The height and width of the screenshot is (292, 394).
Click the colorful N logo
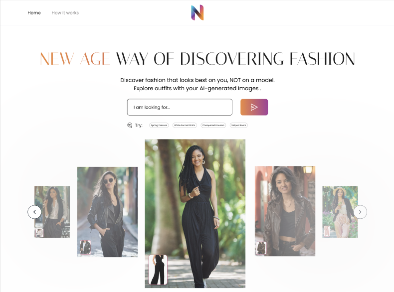pos(197,12)
